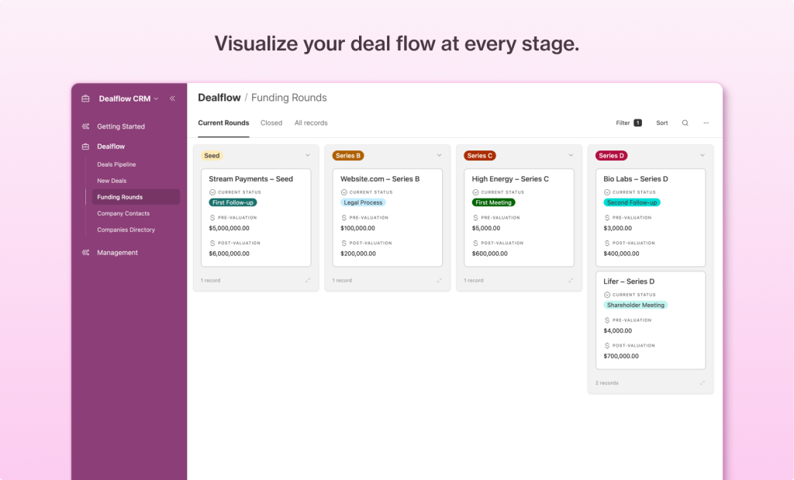794x480 pixels.
Task: Switch to the Closed tab
Action: pyautogui.click(x=271, y=123)
